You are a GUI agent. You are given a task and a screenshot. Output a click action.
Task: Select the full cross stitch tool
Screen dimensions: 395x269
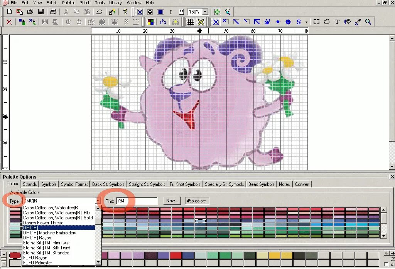(216, 22)
